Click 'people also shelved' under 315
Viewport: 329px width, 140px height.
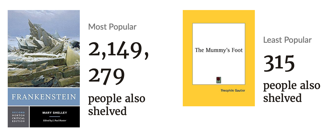pos(291,92)
